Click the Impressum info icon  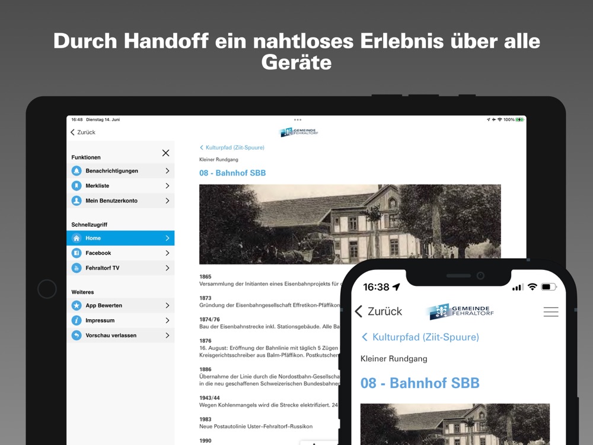tap(76, 320)
